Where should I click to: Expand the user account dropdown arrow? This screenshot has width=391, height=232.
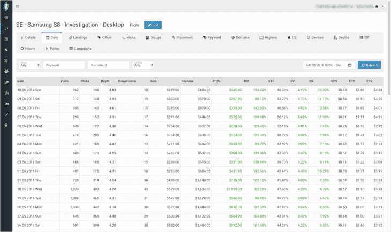tap(382, 6)
